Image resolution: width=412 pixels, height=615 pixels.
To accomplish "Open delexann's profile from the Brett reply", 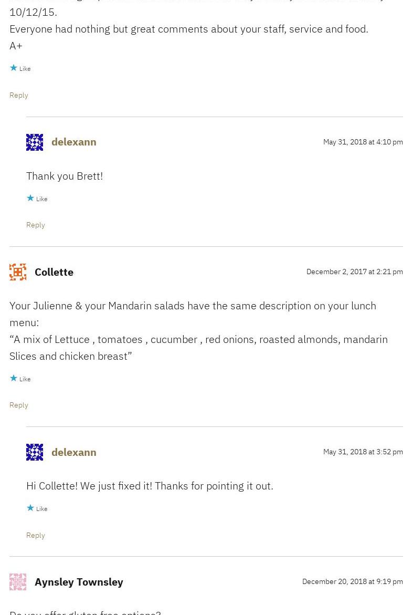I will pos(74,142).
